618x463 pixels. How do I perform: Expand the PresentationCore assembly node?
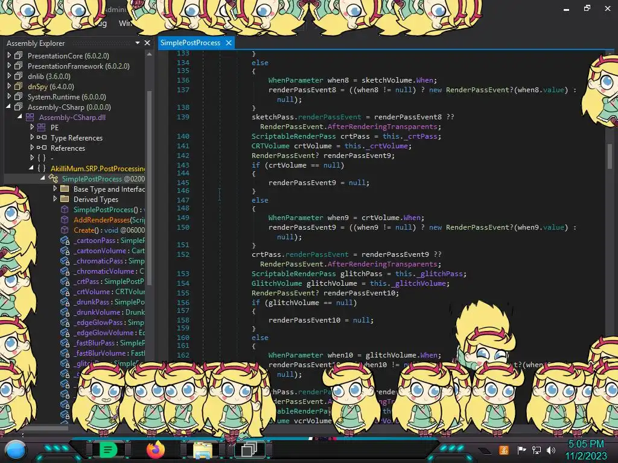click(9, 55)
